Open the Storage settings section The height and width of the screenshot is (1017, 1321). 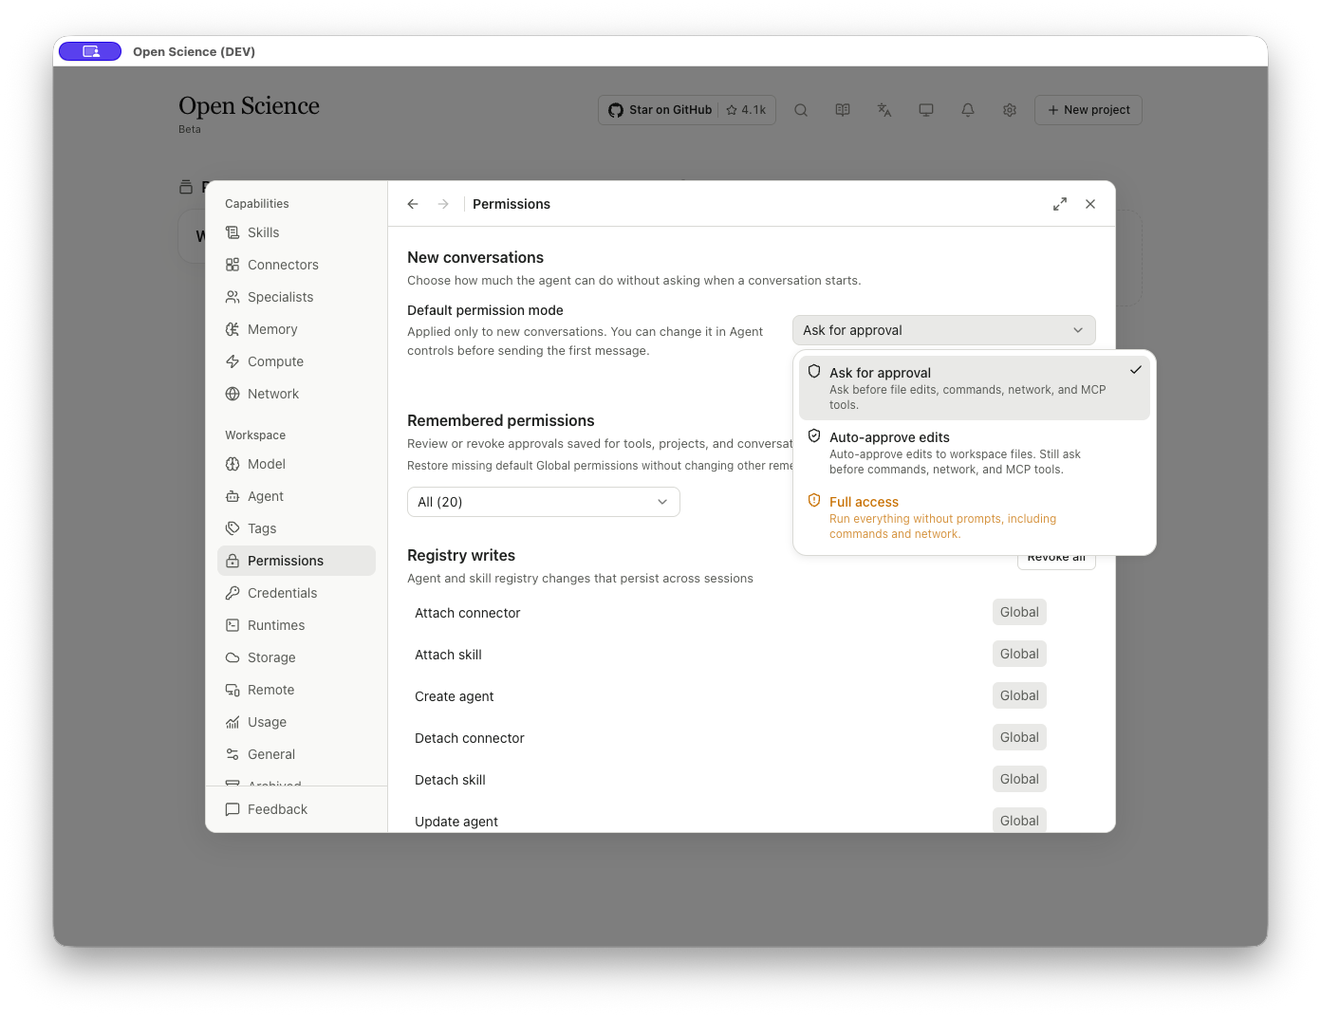(296, 657)
